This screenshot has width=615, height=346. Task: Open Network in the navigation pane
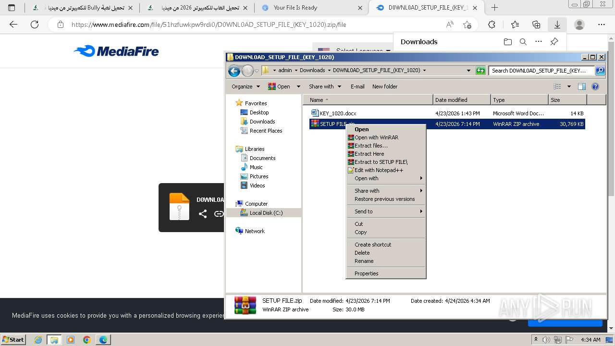pos(255,231)
